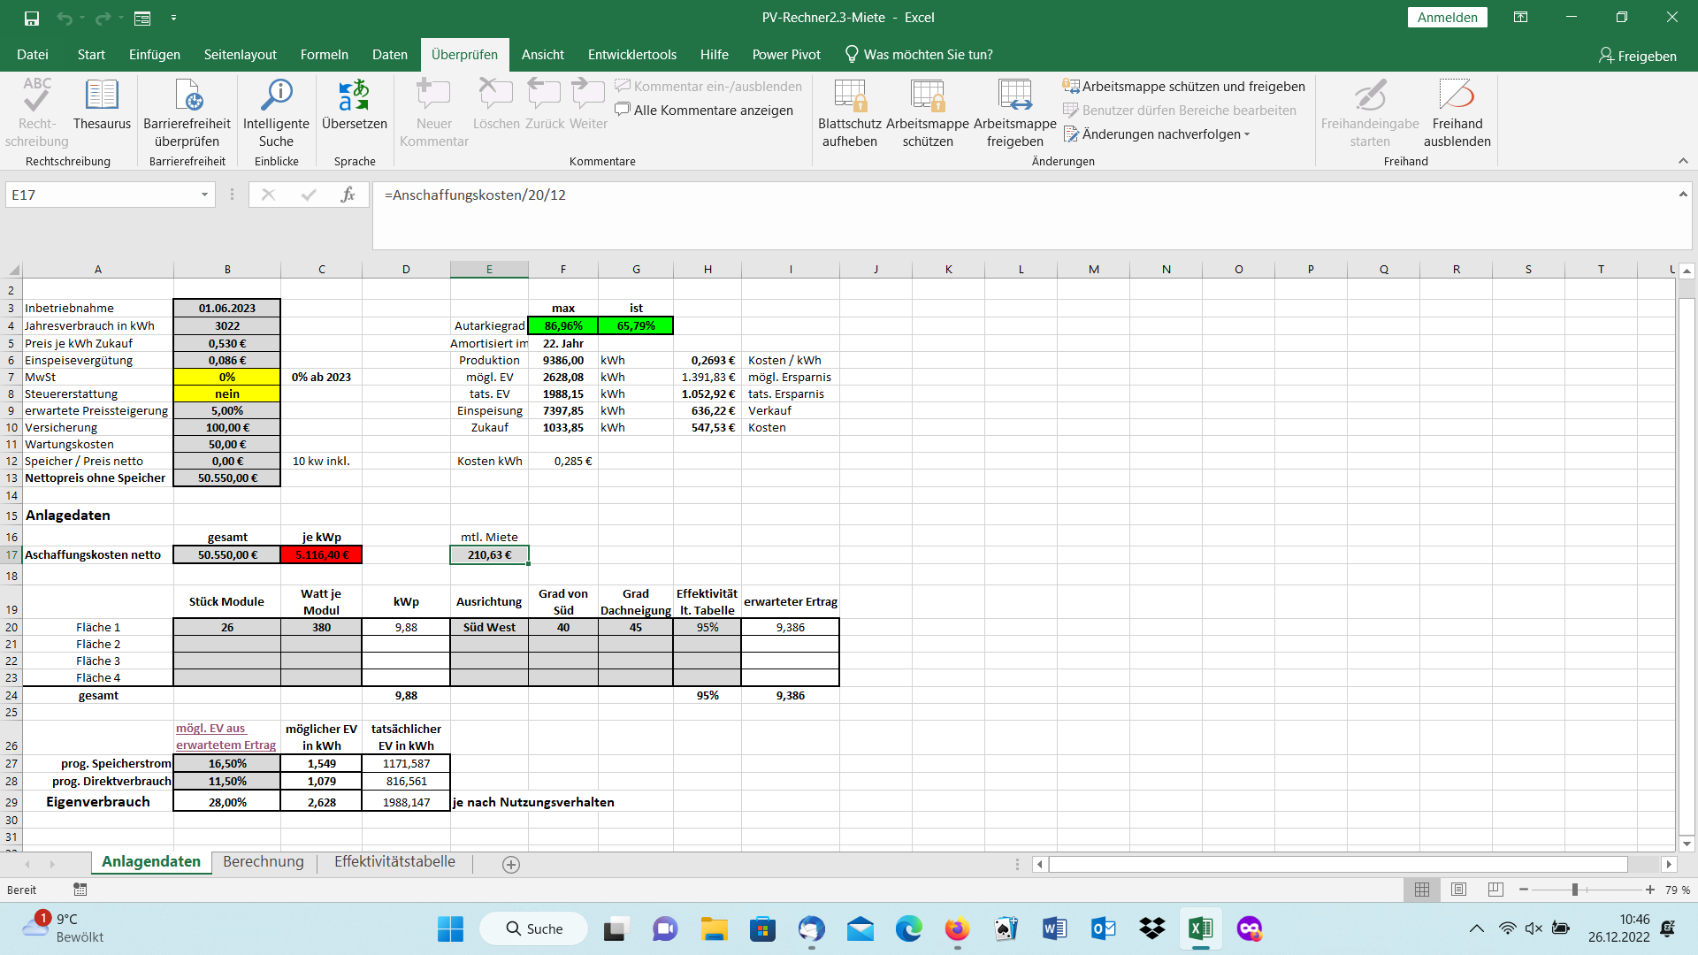Select cell showing Süd West

489,627
